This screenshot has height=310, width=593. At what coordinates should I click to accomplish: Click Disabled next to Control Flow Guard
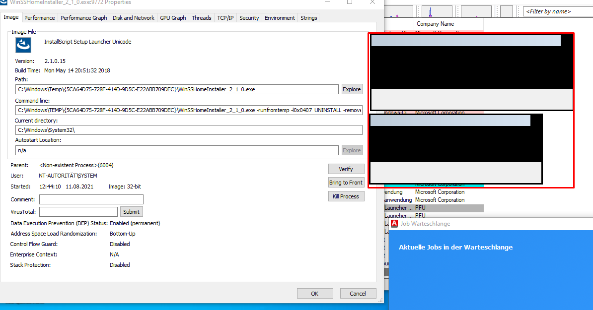coord(120,245)
